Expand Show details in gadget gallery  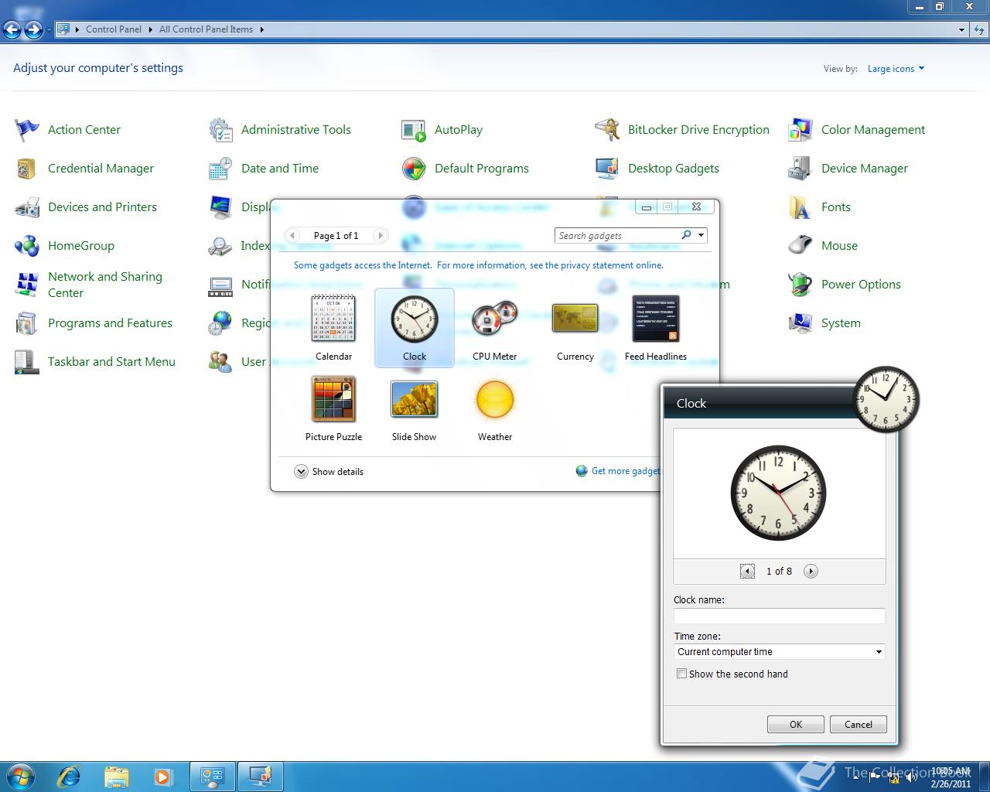pos(329,471)
